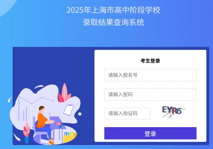213x149 pixels.
Task: Click the 2025年上海市高中阶段学校 title line
Action: tap(113, 10)
